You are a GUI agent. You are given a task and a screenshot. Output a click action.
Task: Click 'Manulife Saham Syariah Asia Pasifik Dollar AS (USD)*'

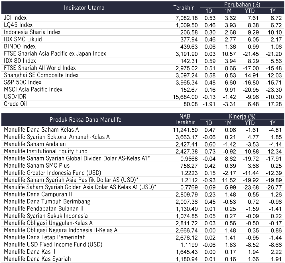pyautogui.click(x=71, y=180)
